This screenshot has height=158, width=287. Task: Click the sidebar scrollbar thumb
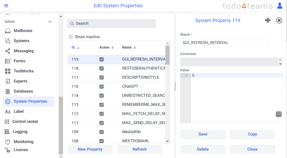point(61,125)
